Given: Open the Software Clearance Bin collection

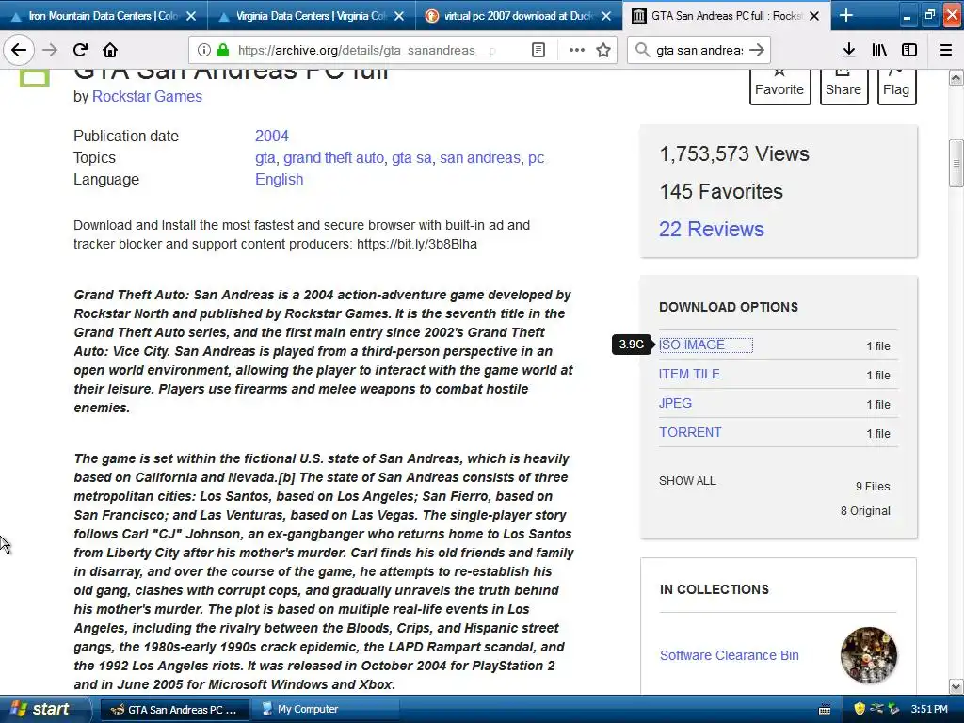Looking at the screenshot, I should (x=730, y=655).
